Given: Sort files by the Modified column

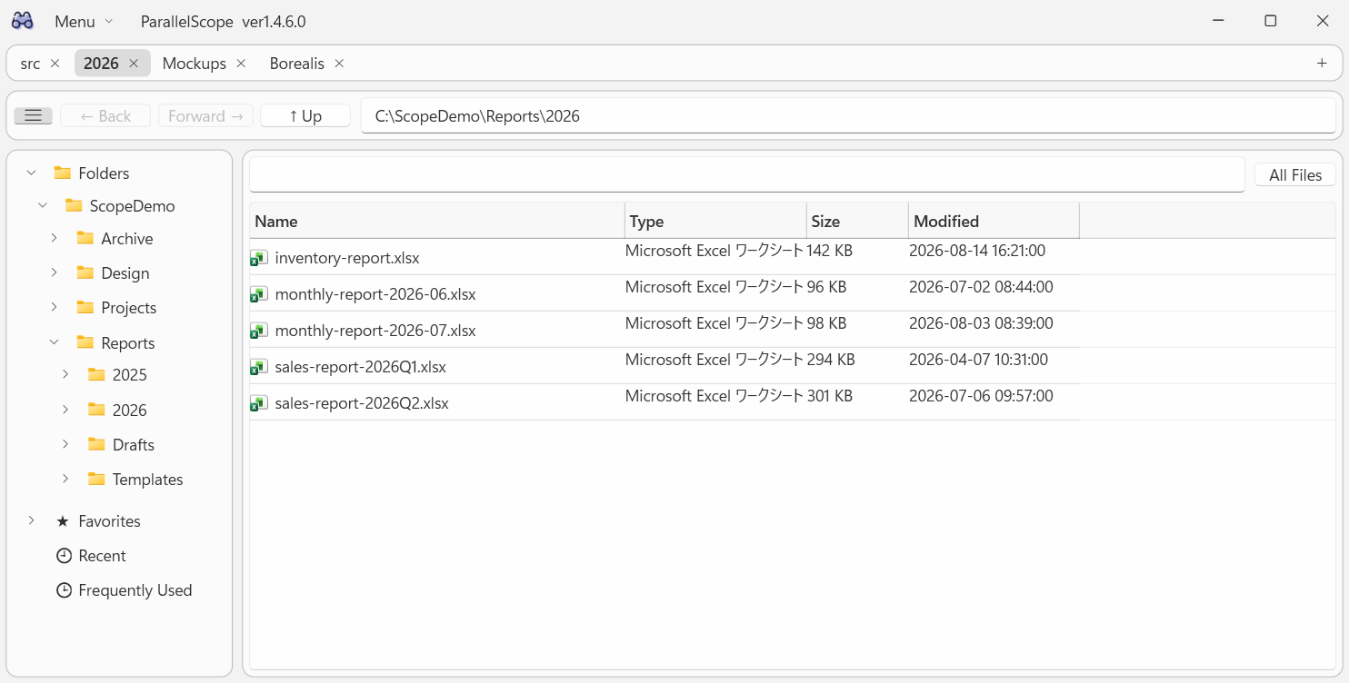Looking at the screenshot, I should point(994,221).
